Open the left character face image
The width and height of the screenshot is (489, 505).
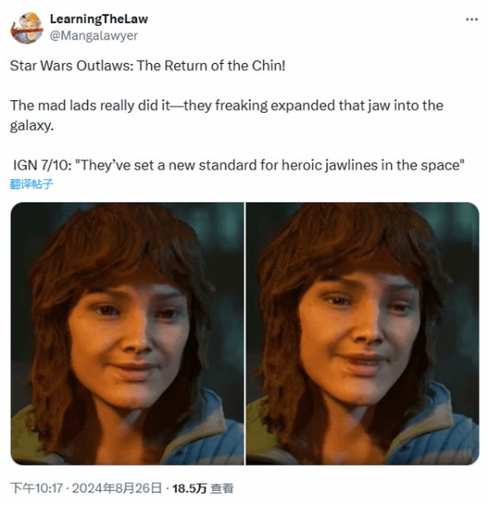point(127,333)
